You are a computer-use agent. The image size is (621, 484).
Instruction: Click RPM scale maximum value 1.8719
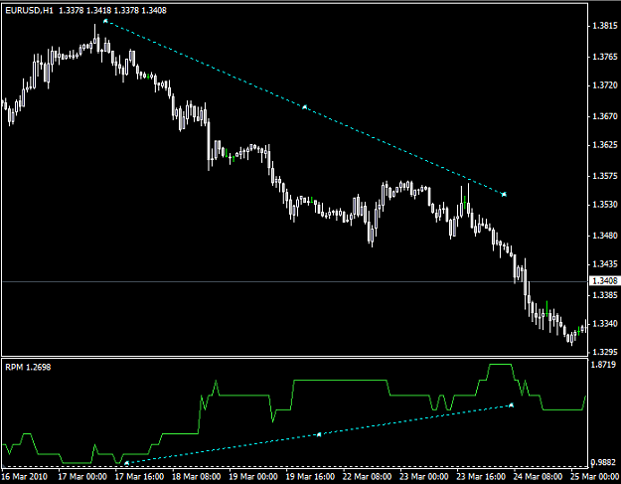point(603,365)
